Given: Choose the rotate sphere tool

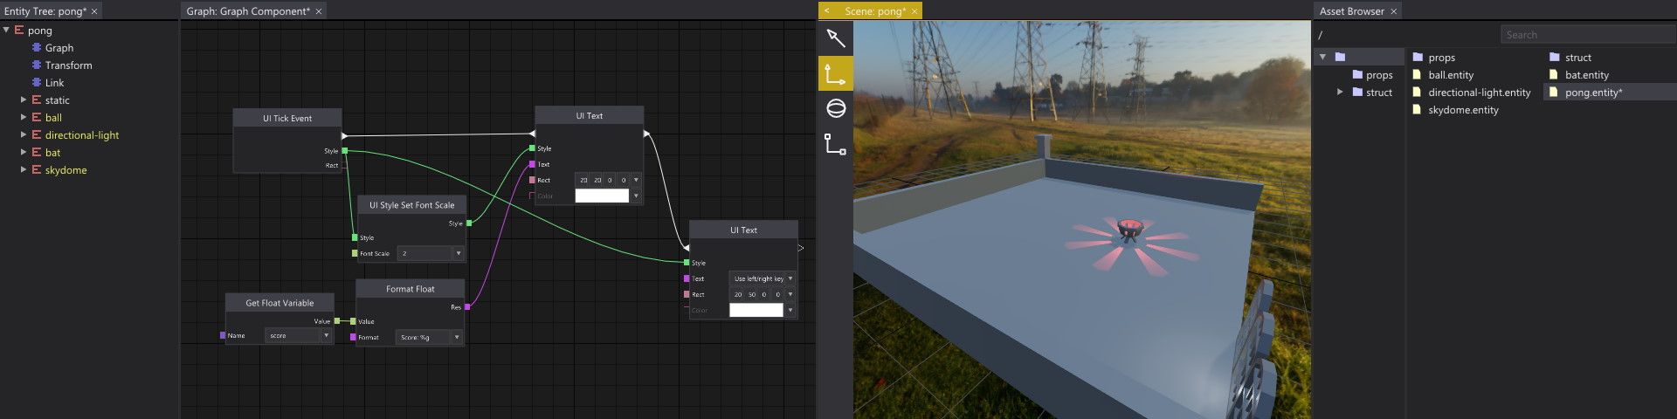Looking at the screenshot, I should [835, 108].
